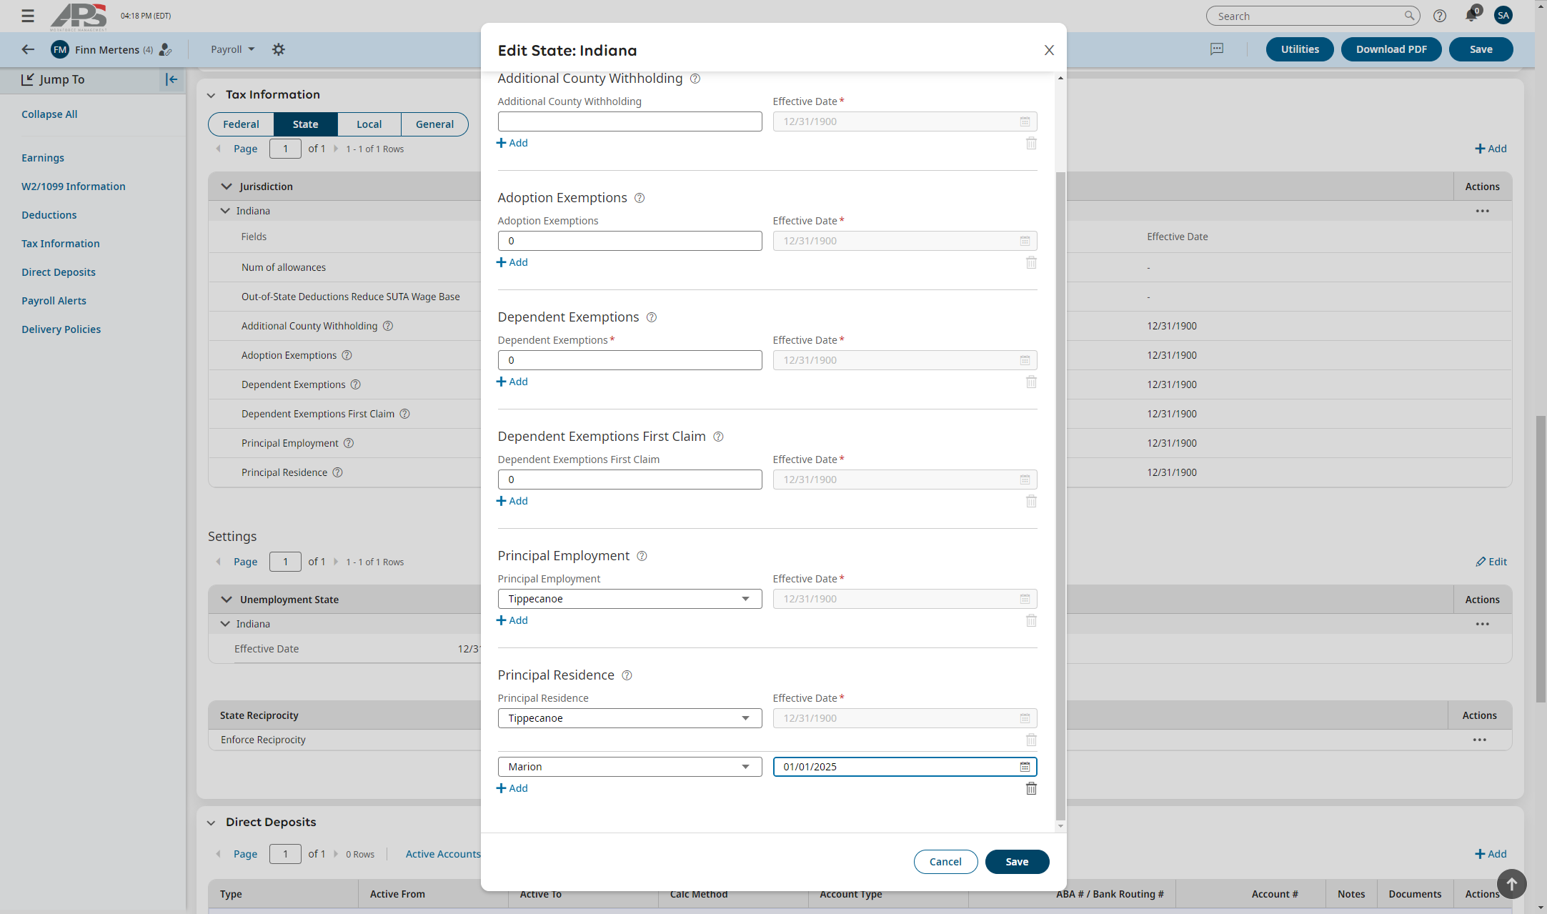Image resolution: width=1547 pixels, height=914 pixels.
Task: Add entry under Principal Employment
Action: coord(512,620)
